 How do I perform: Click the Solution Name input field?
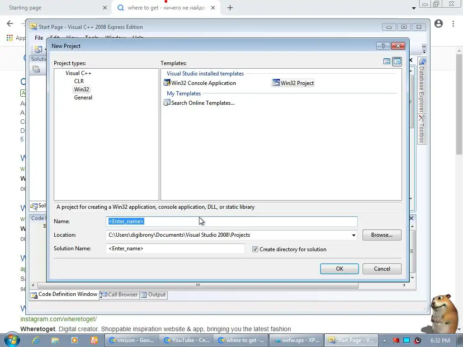(175, 249)
